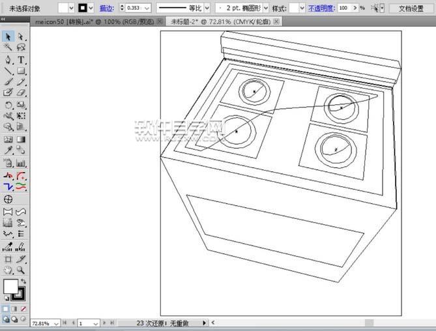
Task: Choose the Type tool
Action: pos(22,60)
